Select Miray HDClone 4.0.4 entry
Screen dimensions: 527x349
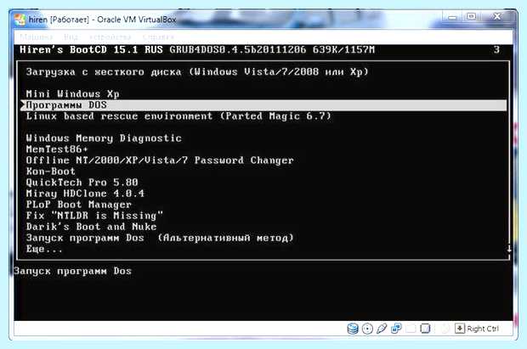[x=85, y=194]
